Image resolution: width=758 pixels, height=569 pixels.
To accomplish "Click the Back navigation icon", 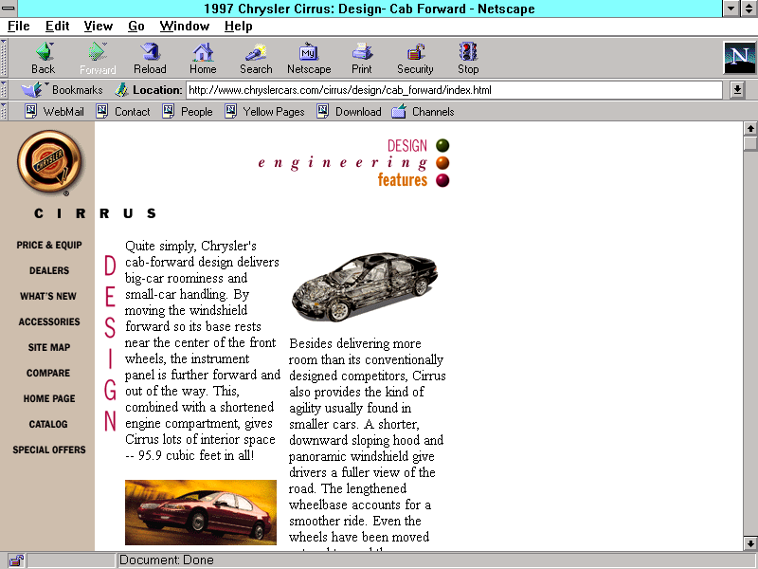I will tap(44, 58).
